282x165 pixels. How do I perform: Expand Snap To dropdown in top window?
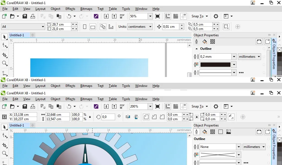[x=207, y=16]
